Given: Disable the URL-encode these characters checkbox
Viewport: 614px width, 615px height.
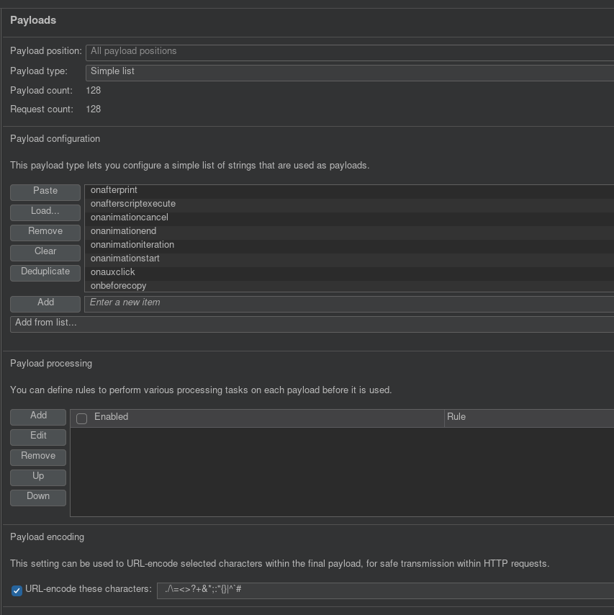Looking at the screenshot, I should [x=17, y=591].
